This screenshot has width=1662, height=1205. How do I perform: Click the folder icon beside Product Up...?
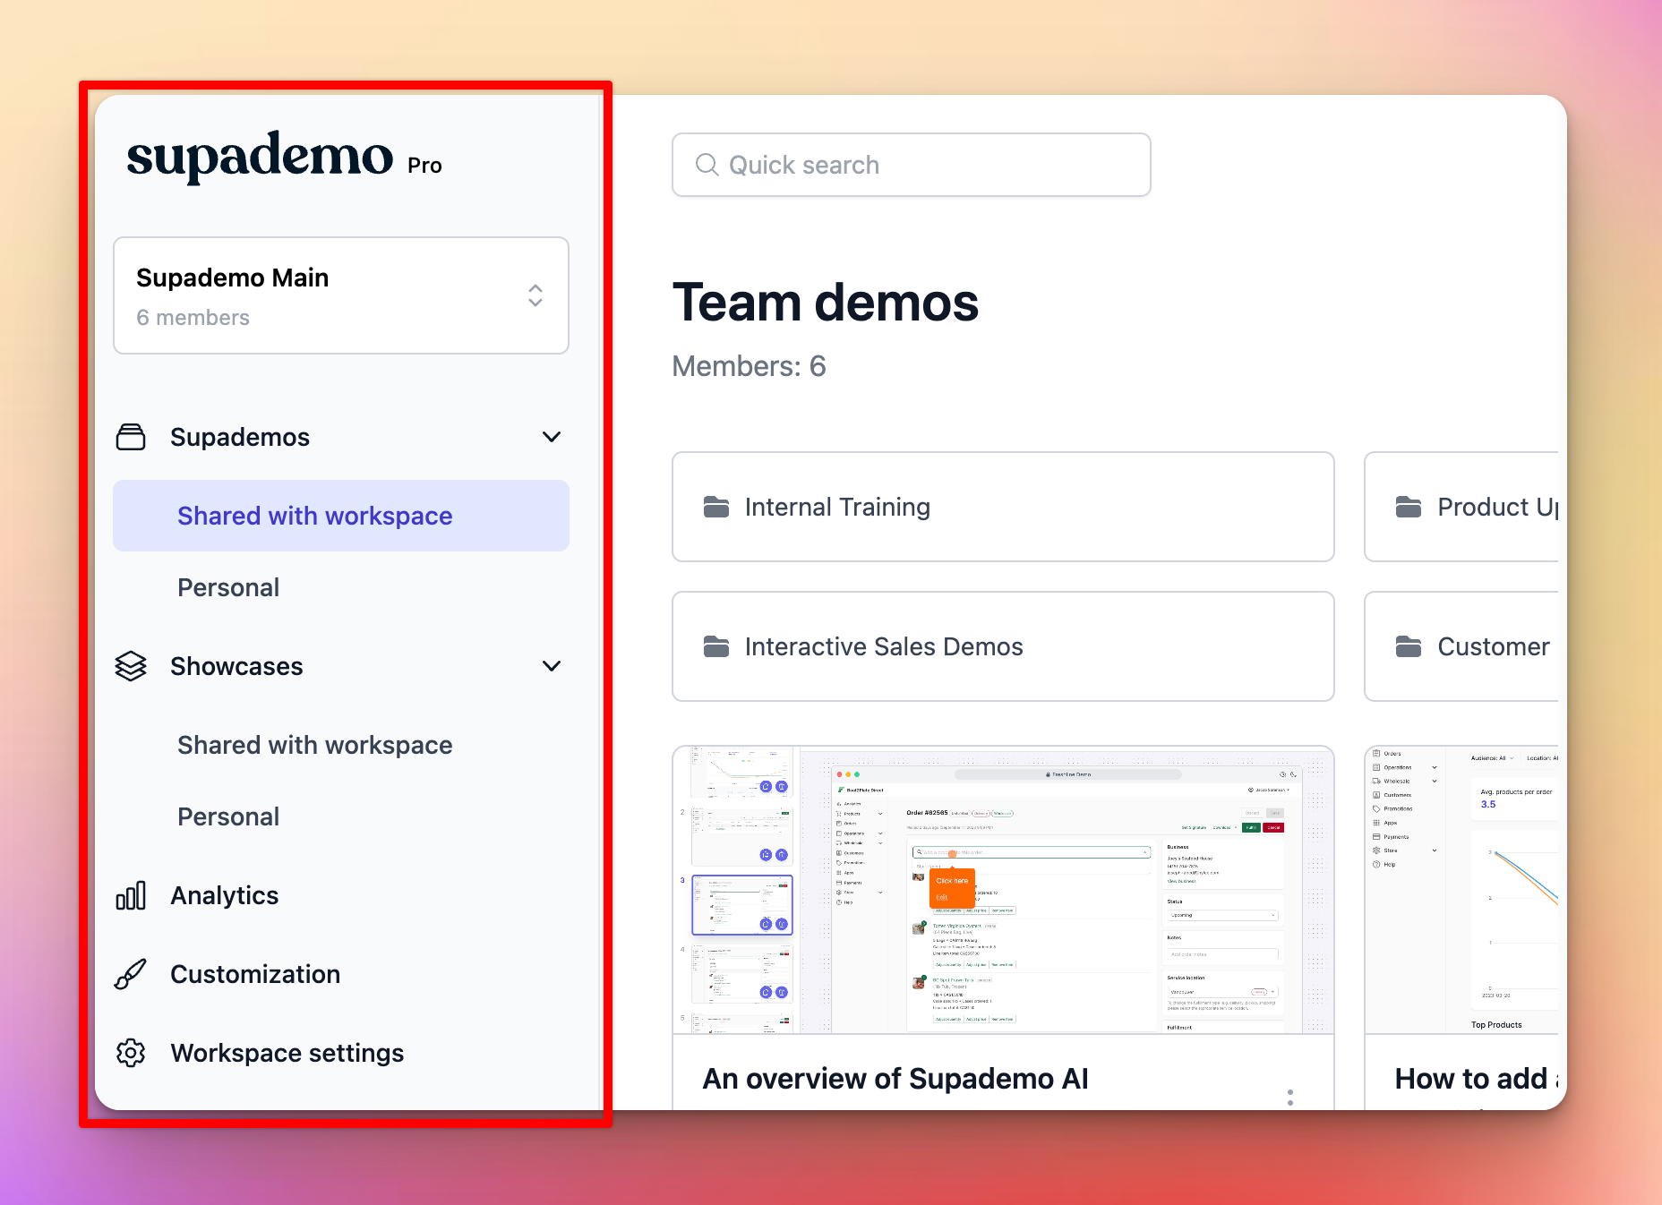[x=1409, y=507]
